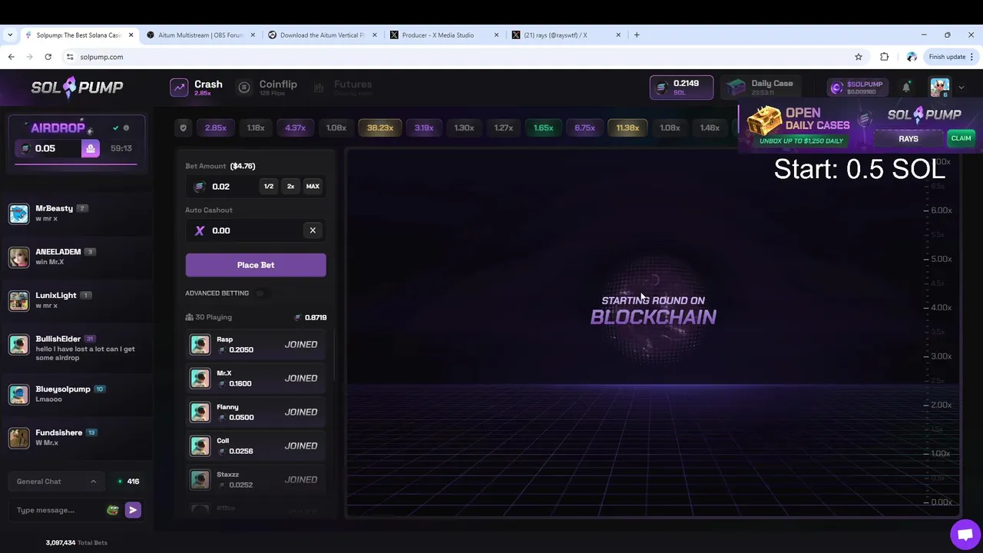The image size is (983, 553).
Task: Set the bet to MAX
Action: 313,186
